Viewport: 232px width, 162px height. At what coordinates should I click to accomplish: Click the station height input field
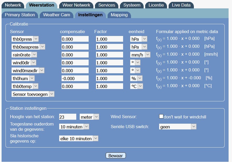(68, 117)
